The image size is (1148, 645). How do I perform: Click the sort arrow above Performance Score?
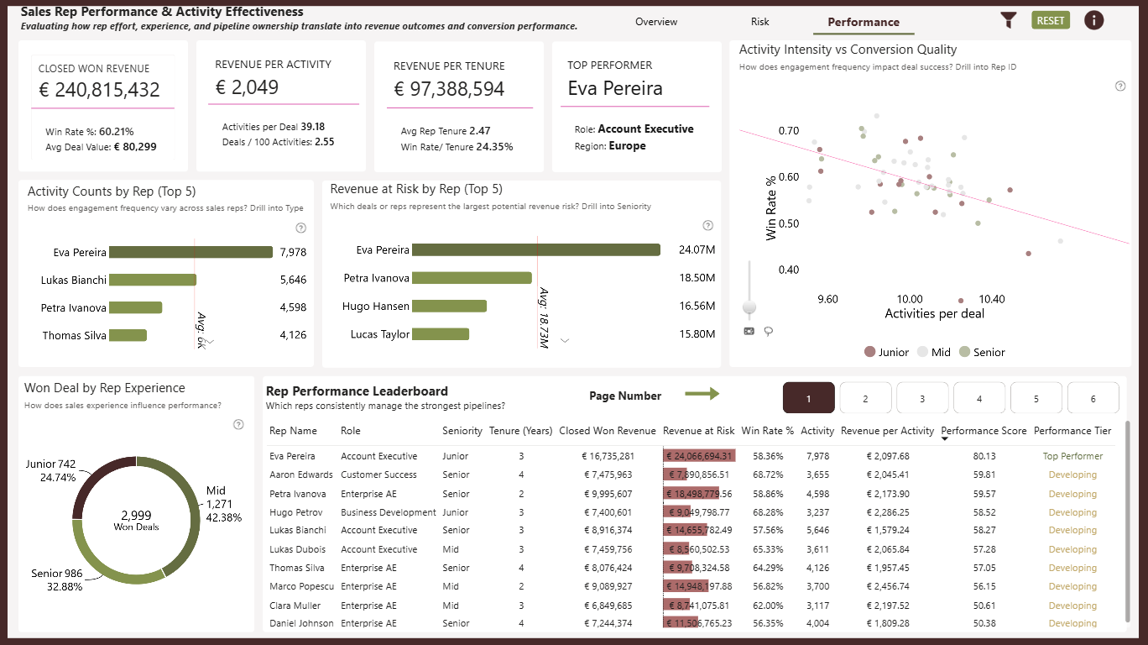946,438
